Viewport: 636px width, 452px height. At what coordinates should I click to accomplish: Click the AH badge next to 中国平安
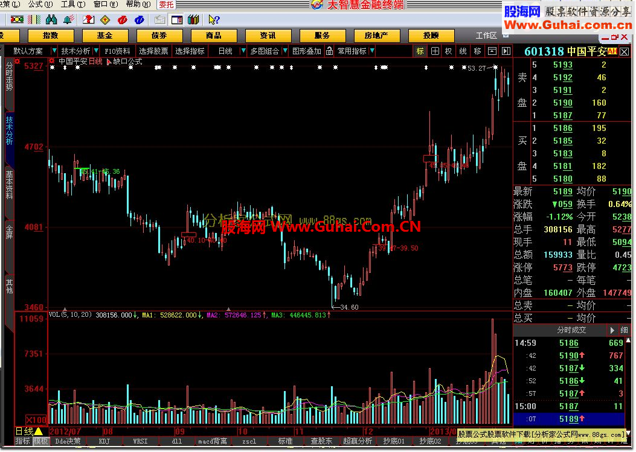pyautogui.click(x=612, y=51)
